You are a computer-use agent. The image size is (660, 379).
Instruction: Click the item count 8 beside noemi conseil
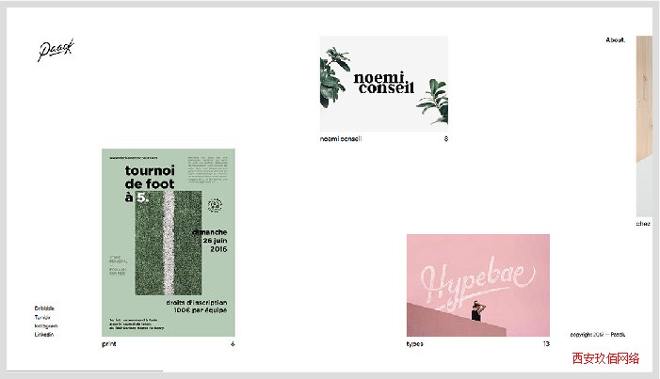point(445,139)
